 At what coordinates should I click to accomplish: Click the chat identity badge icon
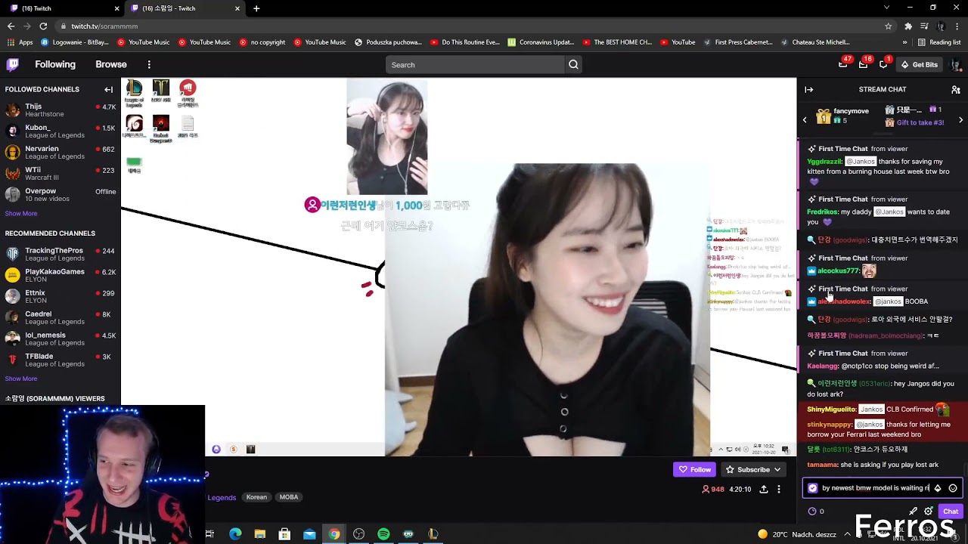point(813,488)
